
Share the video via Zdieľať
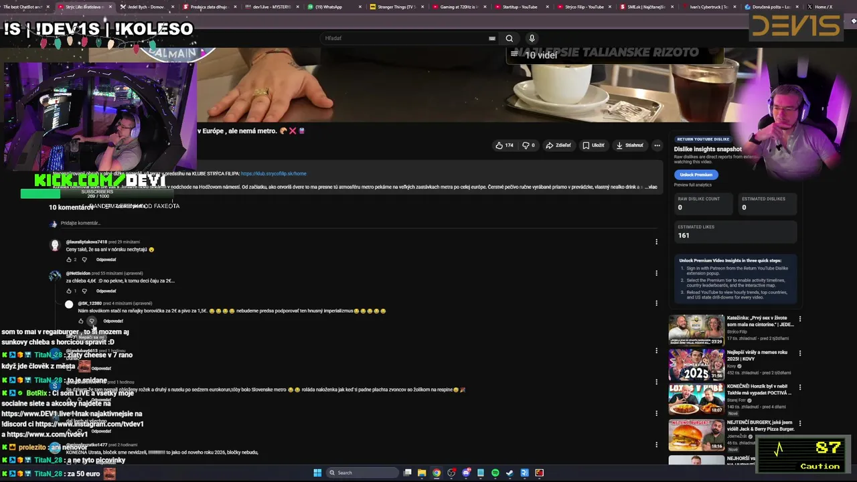(558, 145)
